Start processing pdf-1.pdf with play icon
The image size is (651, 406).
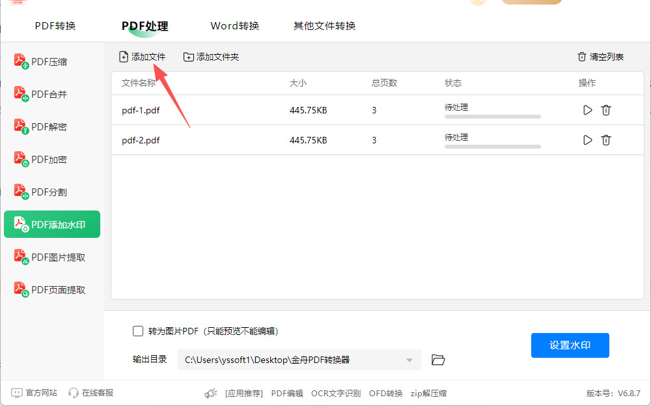(x=587, y=110)
